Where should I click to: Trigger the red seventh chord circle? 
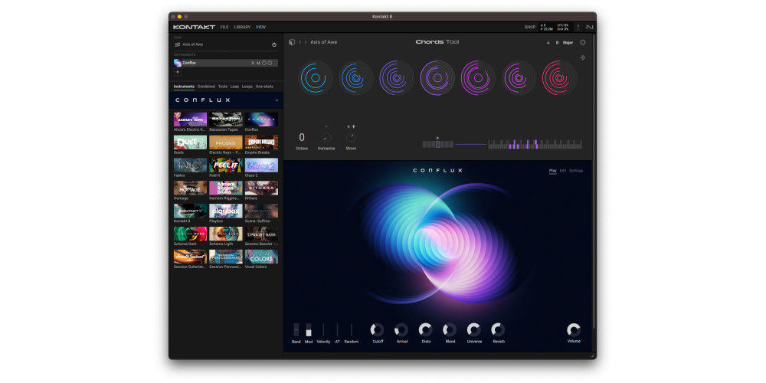(559, 77)
